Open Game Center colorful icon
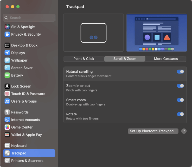 click(7, 127)
